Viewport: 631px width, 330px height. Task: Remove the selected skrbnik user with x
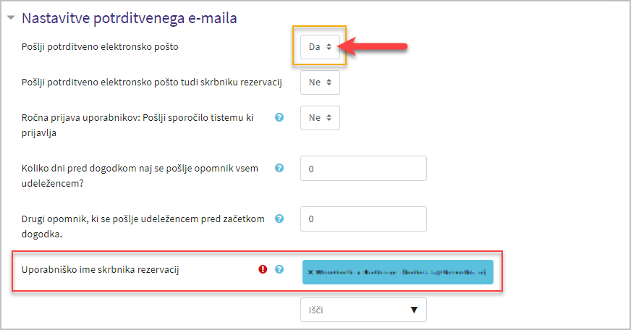point(310,272)
